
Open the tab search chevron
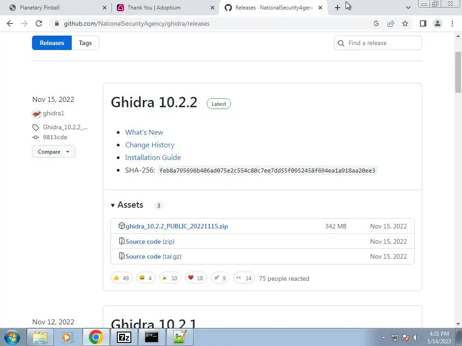[x=408, y=8]
